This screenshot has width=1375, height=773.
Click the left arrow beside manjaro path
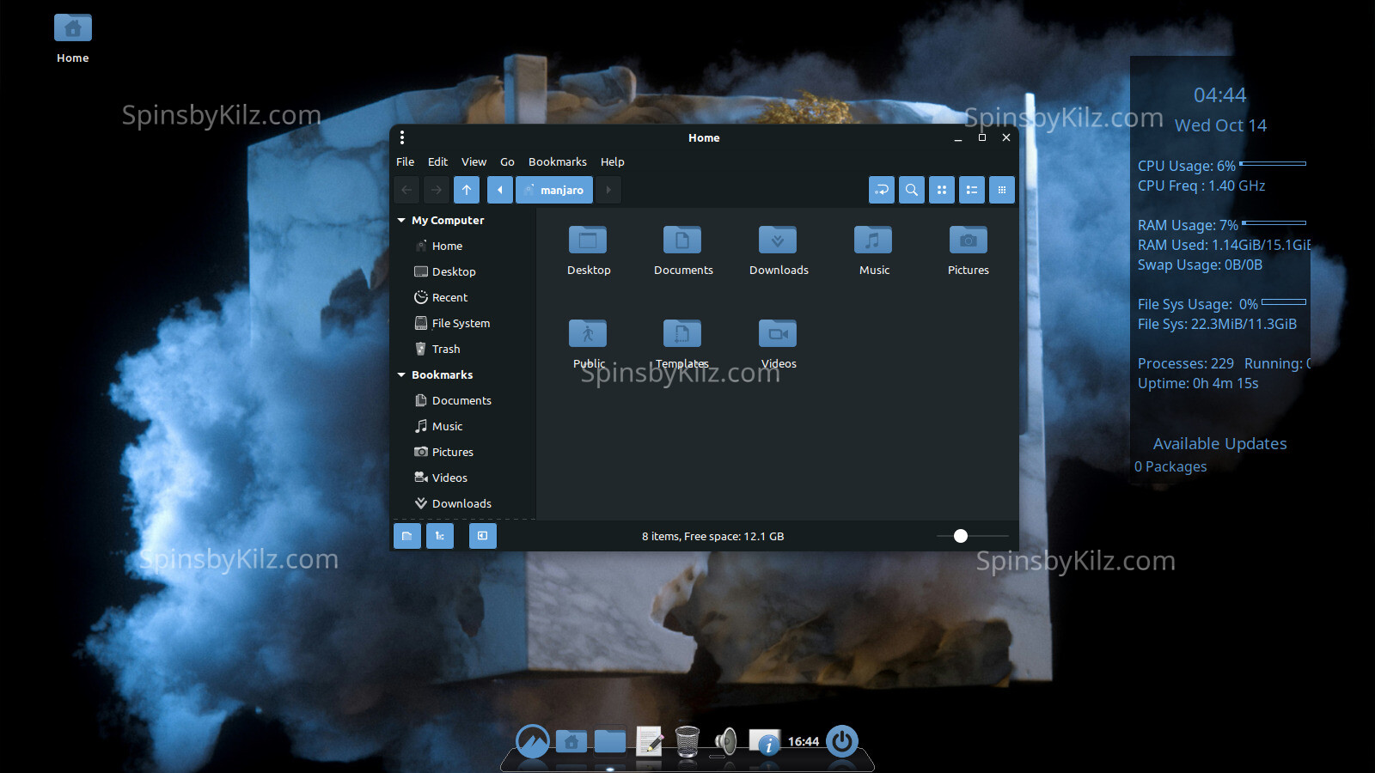click(x=499, y=190)
